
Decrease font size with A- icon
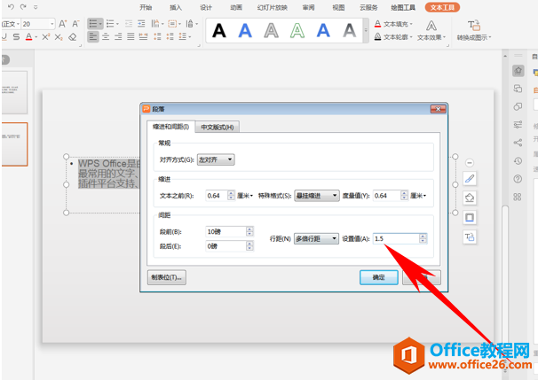(x=75, y=24)
